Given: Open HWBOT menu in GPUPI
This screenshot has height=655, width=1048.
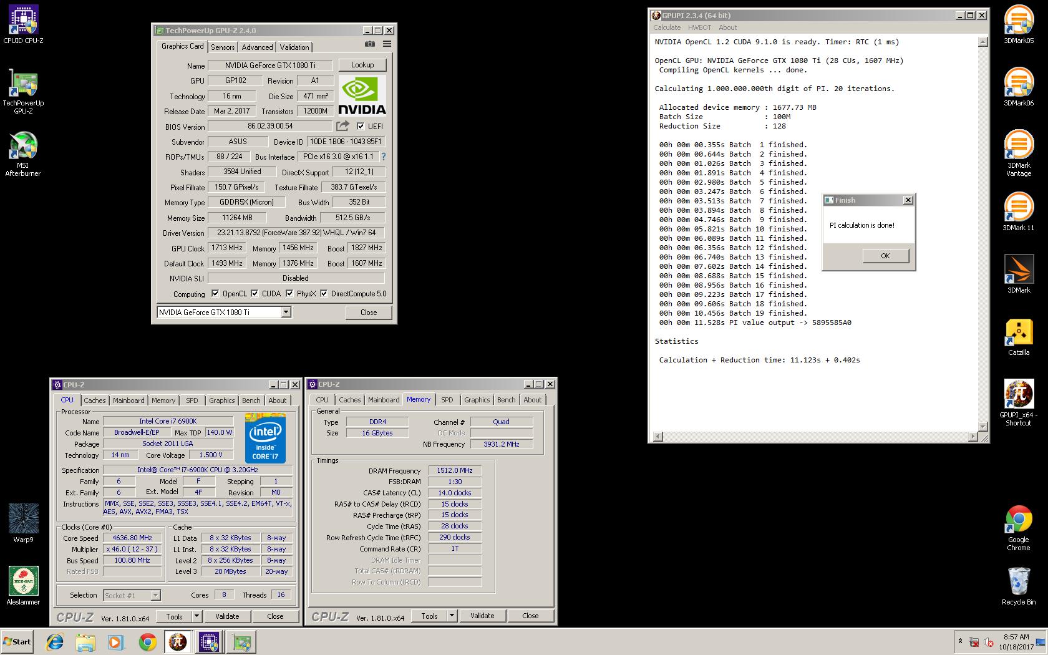Looking at the screenshot, I should click(699, 27).
